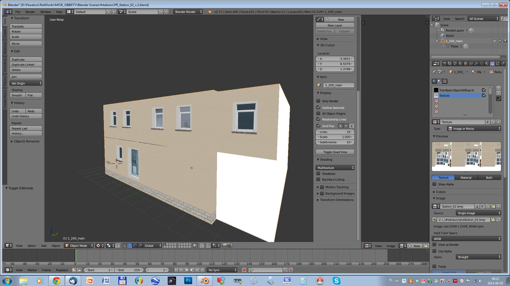Toggle visibility eye of 1_200_main object
Viewport: 510px width, 286px height.
pyautogui.click(x=495, y=41)
